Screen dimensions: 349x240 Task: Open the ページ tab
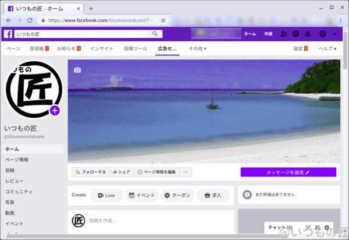click(x=13, y=48)
